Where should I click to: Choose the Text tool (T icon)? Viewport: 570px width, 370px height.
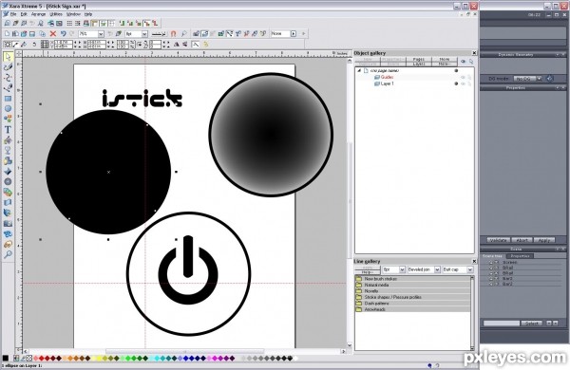pos(8,130)
